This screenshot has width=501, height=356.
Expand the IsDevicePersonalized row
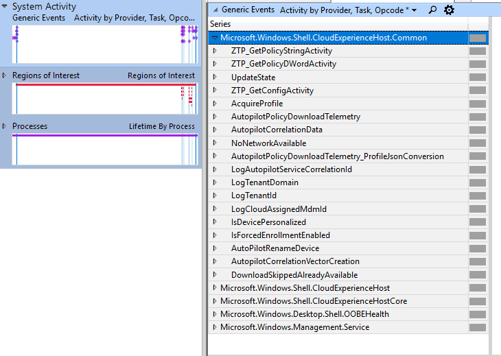(215, 222)
